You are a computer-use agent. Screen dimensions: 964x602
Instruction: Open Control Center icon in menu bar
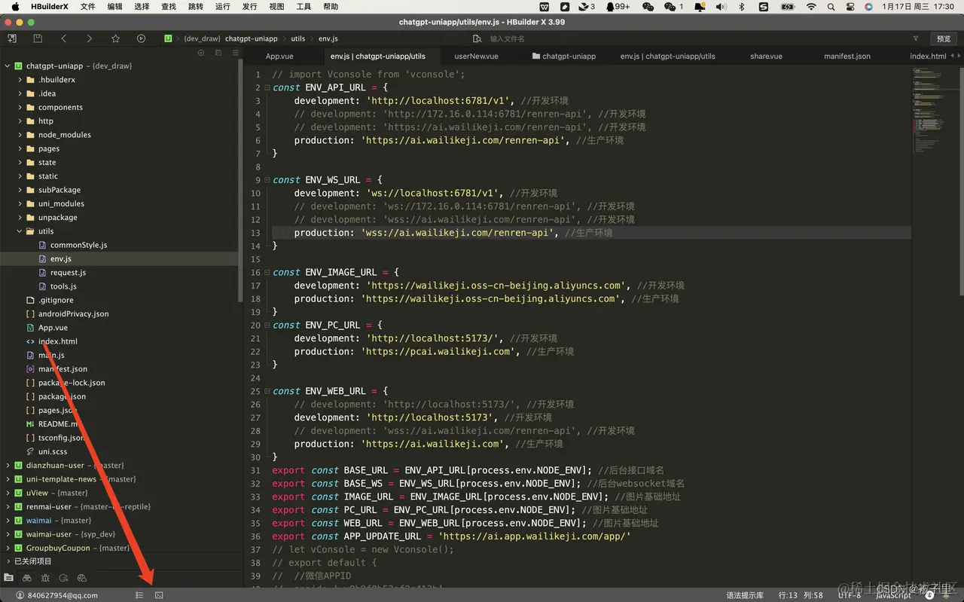pos(850,7)
